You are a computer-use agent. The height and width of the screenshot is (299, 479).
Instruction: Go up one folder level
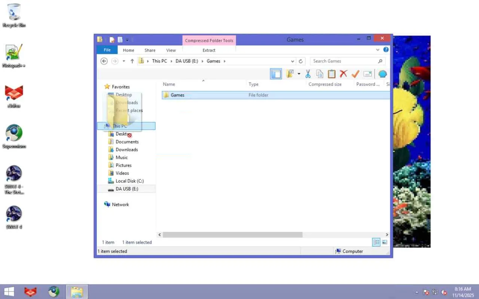click(x=132, y=61)
